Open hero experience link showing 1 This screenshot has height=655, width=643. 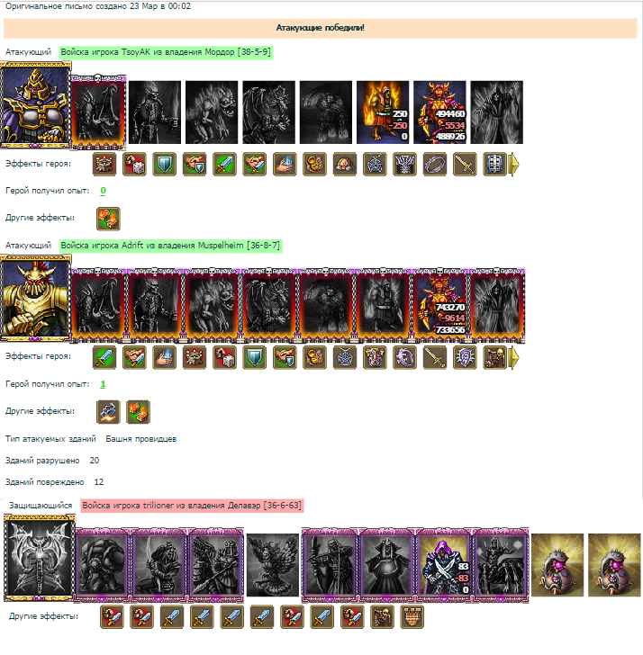click(103, 384)
